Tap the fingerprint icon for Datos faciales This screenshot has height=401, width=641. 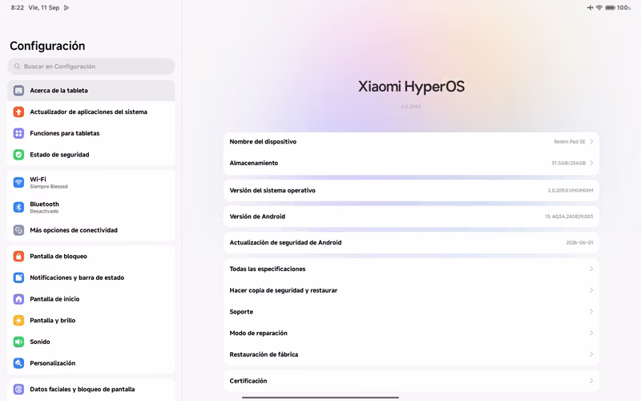tap(18, 389)
